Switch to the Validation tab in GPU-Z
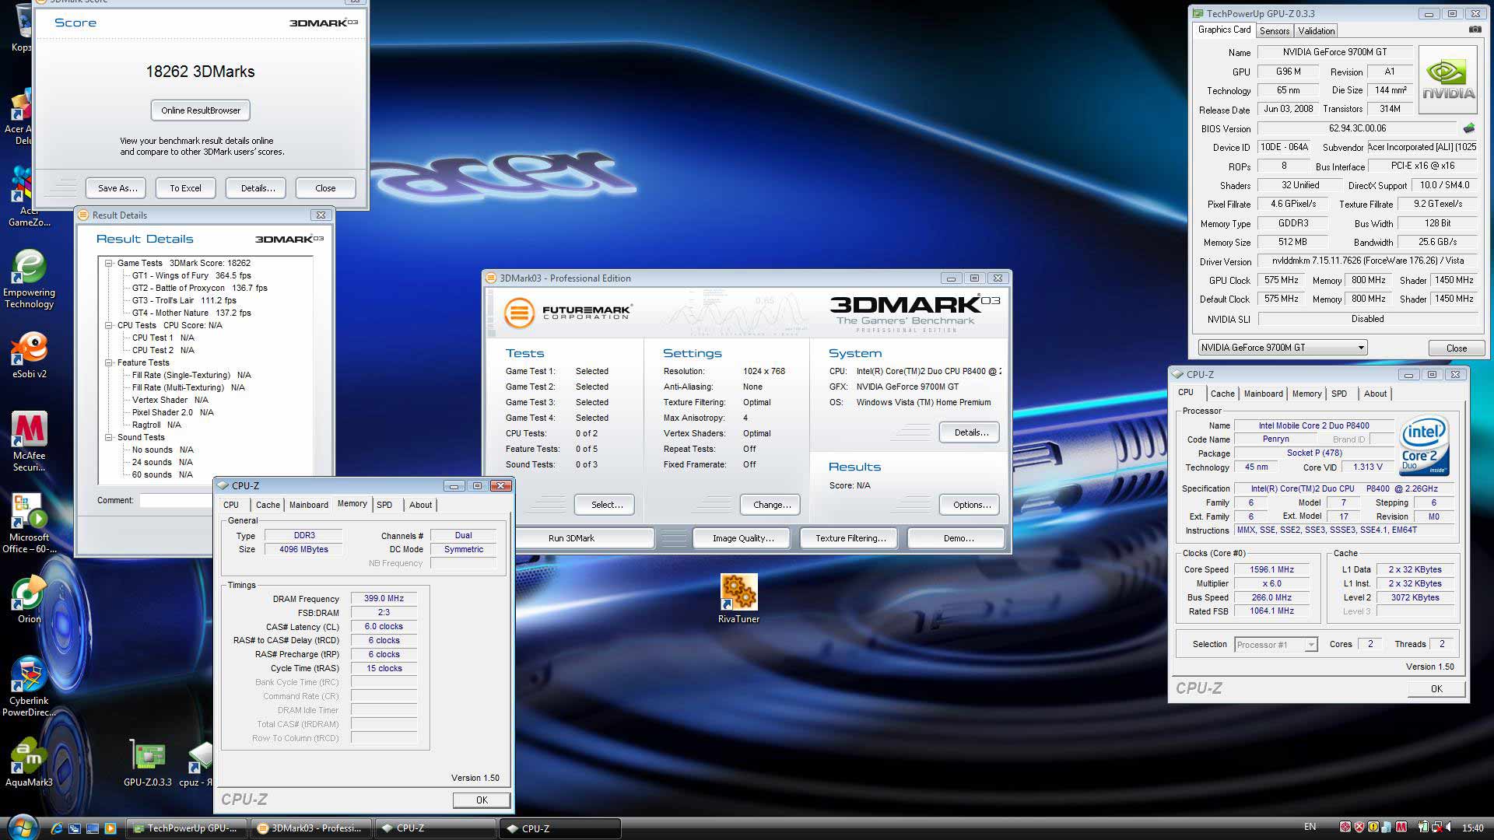This screenshot has width=1494, height=840. [1316, 30]
